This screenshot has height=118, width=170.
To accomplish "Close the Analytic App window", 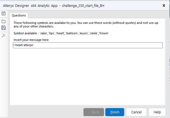I will (164, 5).
